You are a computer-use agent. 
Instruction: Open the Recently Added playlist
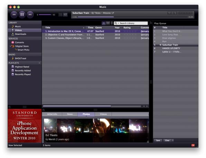point(23,71)
